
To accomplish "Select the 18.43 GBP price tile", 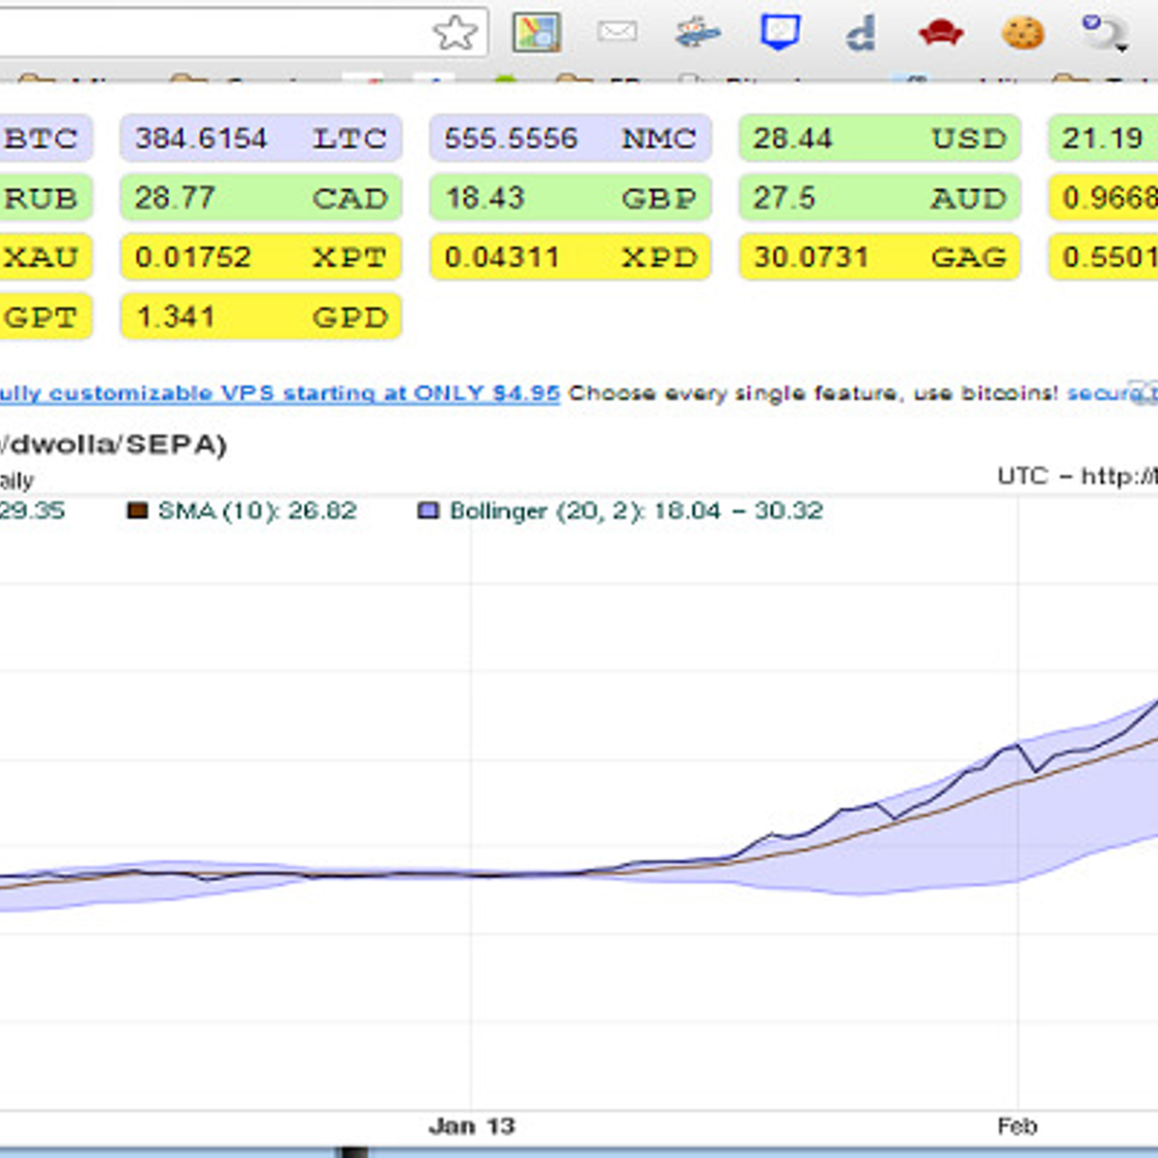I will coord(570,198).
